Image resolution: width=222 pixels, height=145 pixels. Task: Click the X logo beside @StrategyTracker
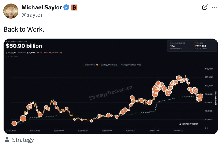[x=180, y=124]
